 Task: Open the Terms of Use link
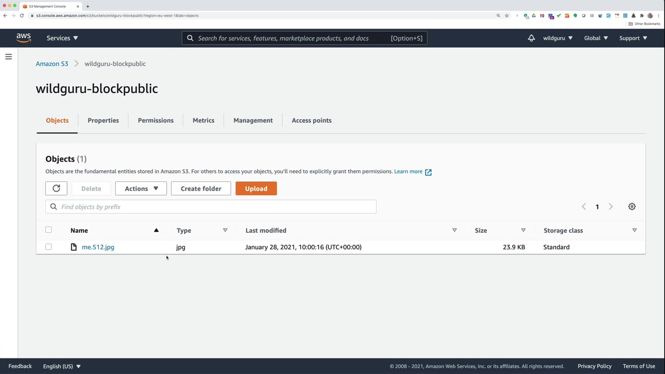639,366
